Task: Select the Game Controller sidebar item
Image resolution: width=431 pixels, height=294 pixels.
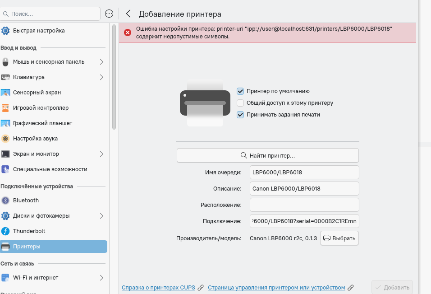Action: tap(41, 108)
